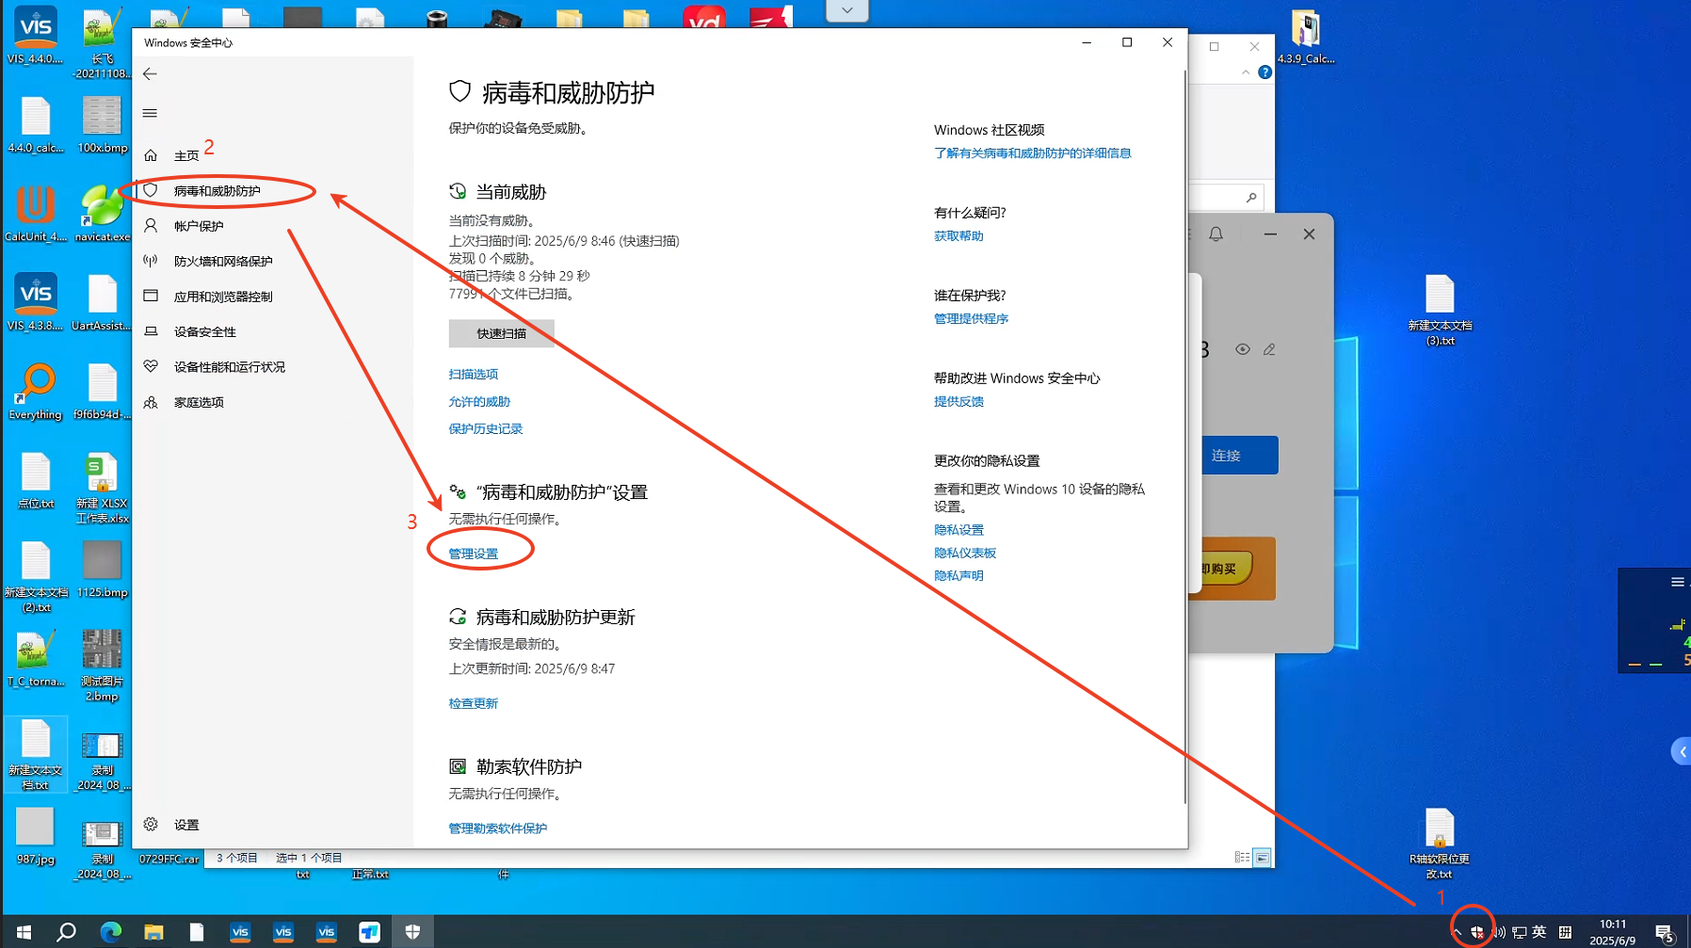Viewport: 1691px width, 948px height.
Task: Click the 检查更新 link
Action: pyautogui.click(x=474, y=703)
